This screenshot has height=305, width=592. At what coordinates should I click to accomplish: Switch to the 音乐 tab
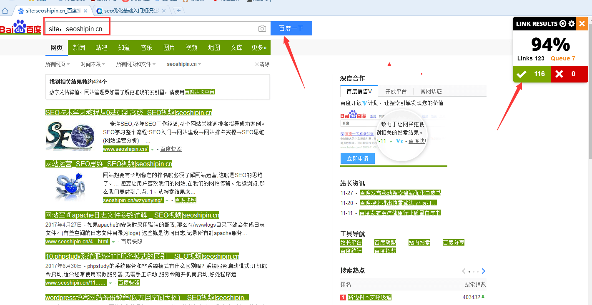click(146, 47)
